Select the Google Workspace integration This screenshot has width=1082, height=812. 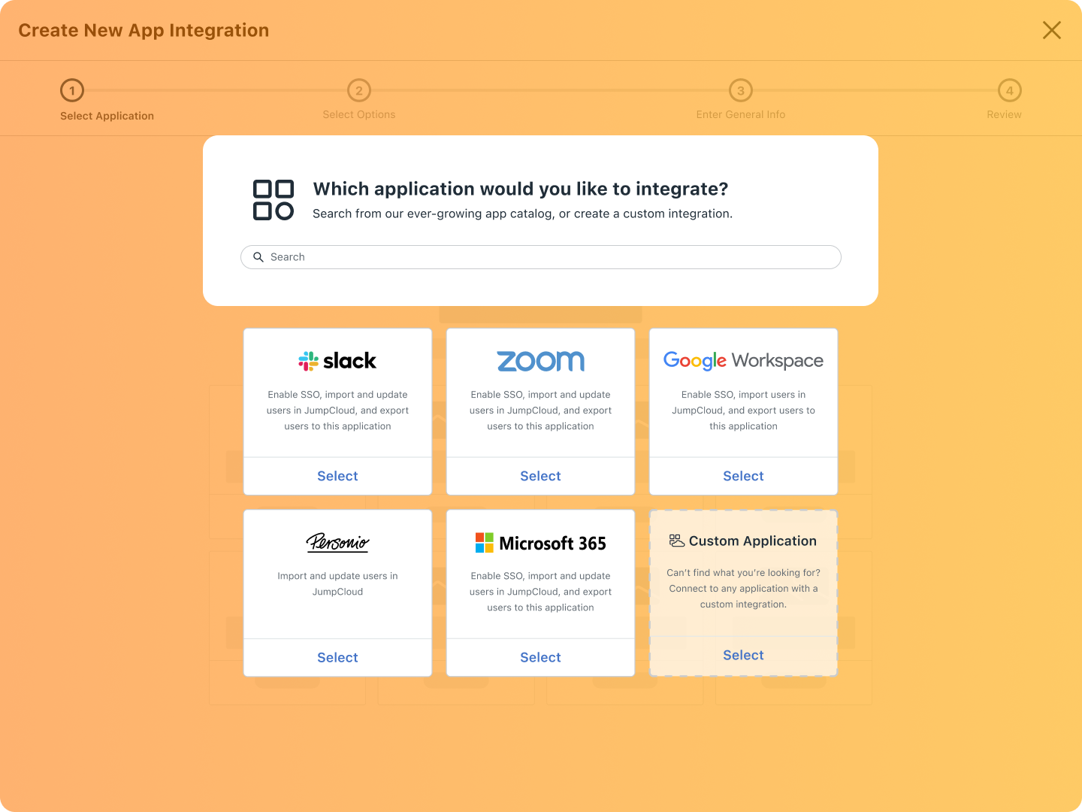click(x=743, y=476)
